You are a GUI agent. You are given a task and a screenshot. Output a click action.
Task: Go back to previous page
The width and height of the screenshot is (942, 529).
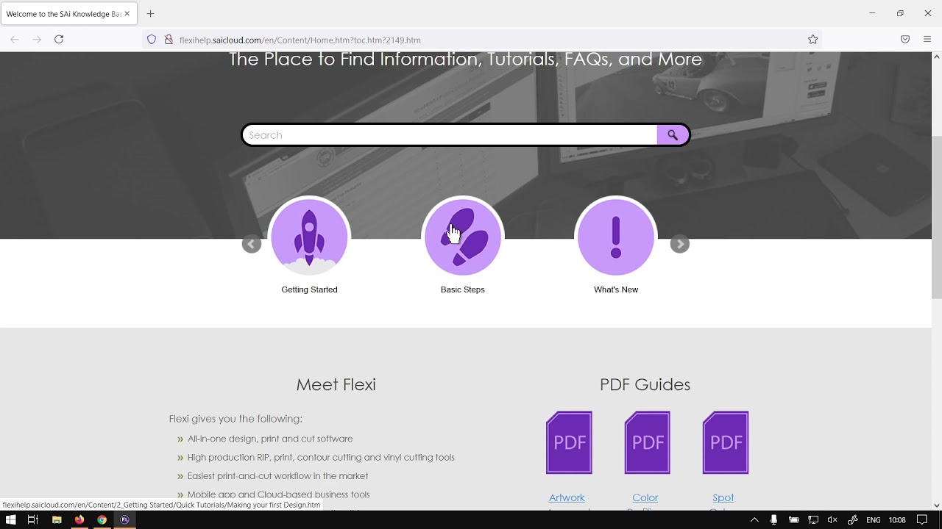(x=15, y=40)
